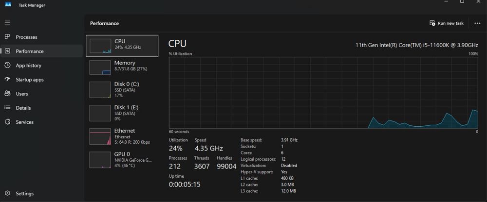
Task: Click the Task Manager window title
Action: (32, 5)
